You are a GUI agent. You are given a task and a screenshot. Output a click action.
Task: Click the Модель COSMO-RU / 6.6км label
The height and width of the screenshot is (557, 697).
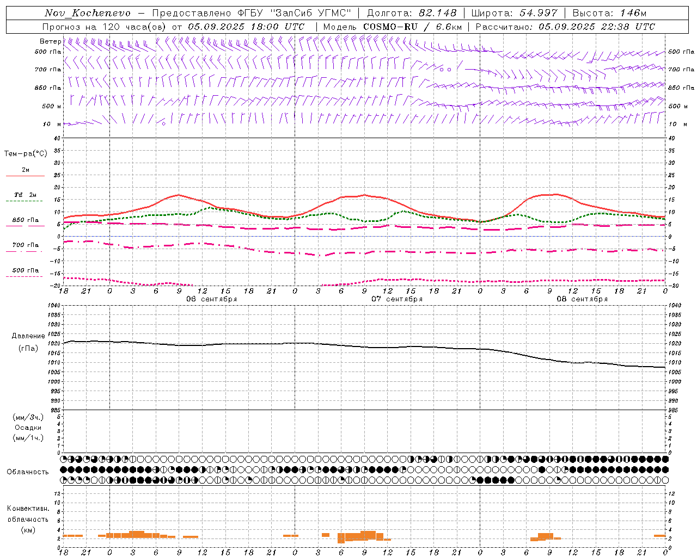393,27
